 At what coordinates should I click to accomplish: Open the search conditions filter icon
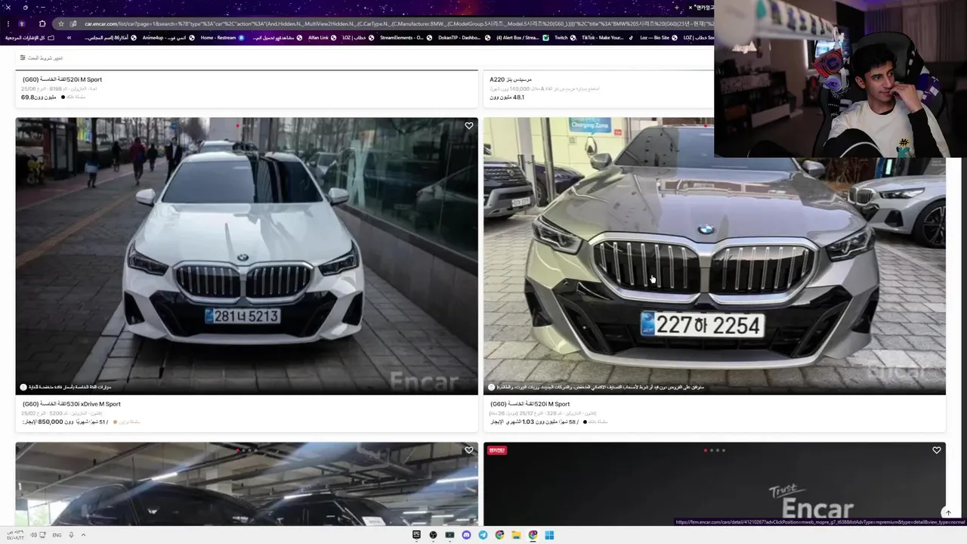click(x=23, y=57)
